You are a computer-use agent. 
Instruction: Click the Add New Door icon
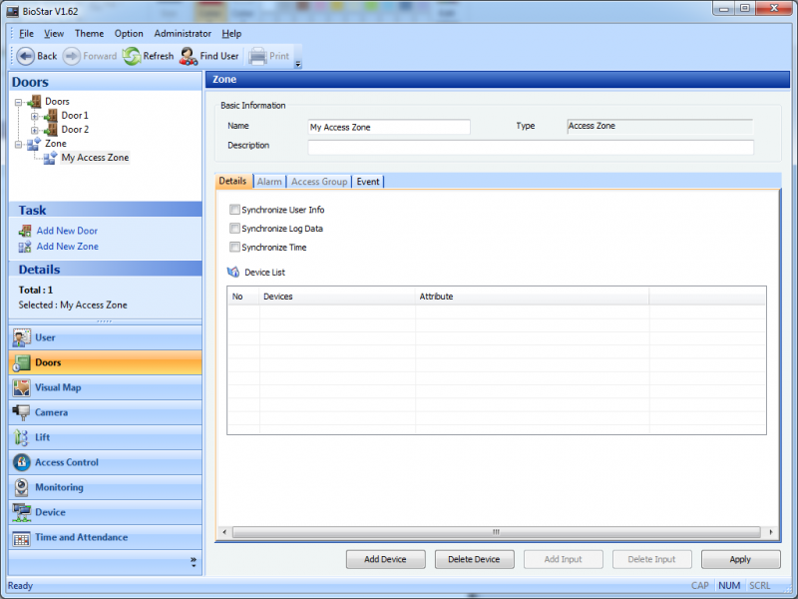point(25,231)
